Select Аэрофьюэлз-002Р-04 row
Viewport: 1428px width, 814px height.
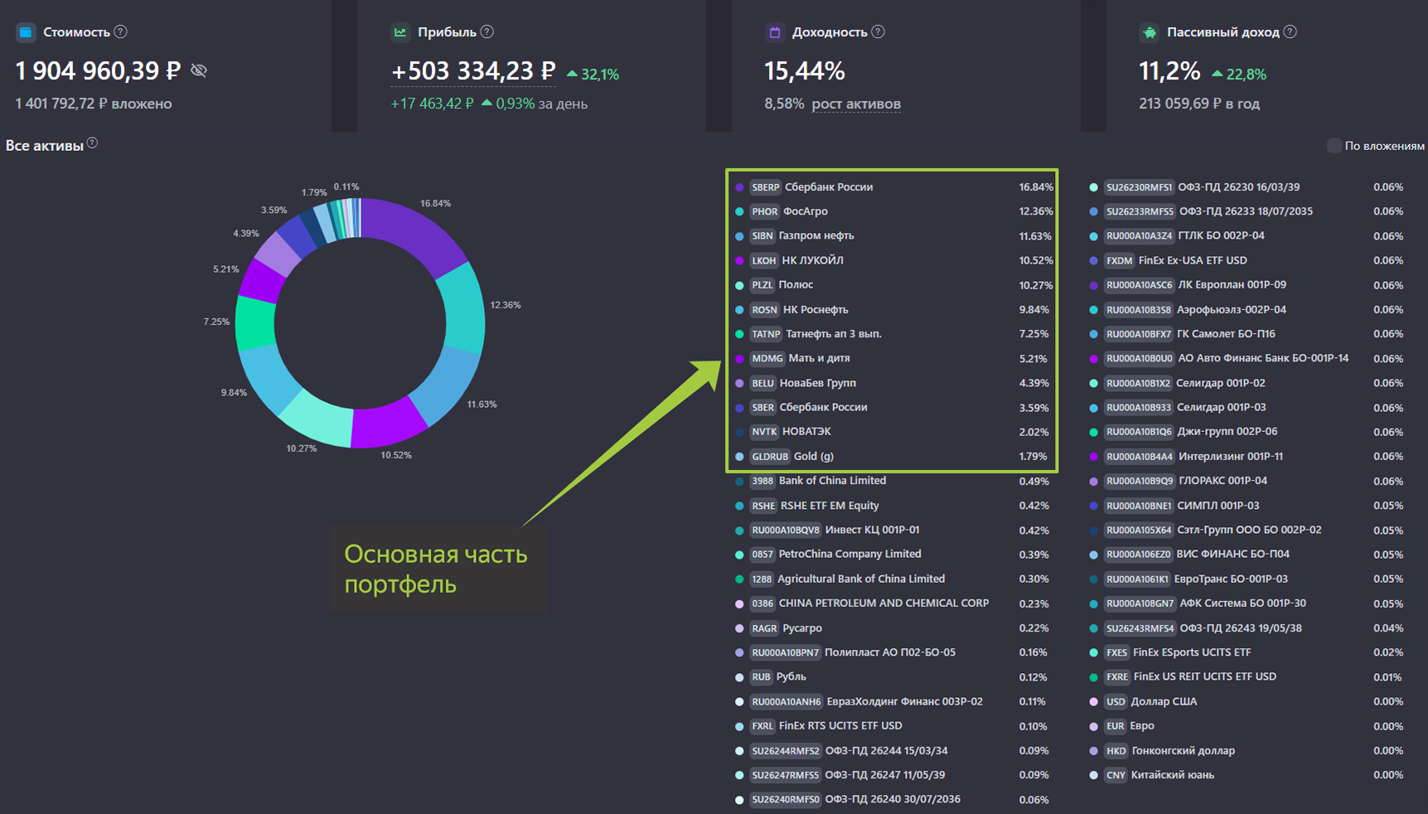tap(1247, 309)
